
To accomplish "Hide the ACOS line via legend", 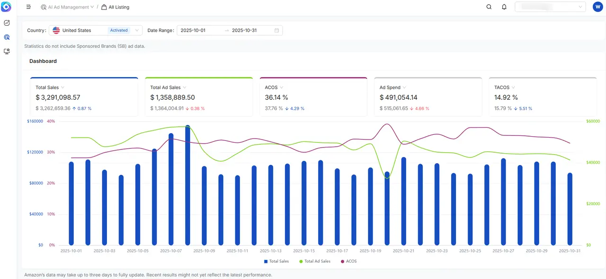I will [348, 261].
